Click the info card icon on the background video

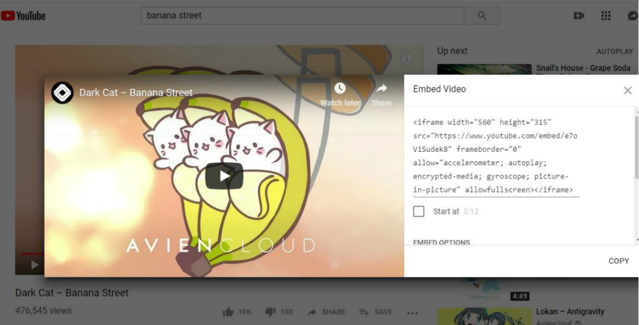407,58
